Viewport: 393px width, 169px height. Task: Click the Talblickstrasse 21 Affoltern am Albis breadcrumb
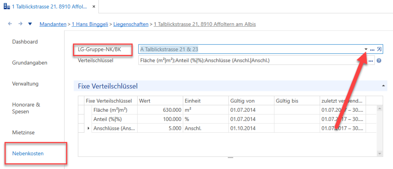205,24
